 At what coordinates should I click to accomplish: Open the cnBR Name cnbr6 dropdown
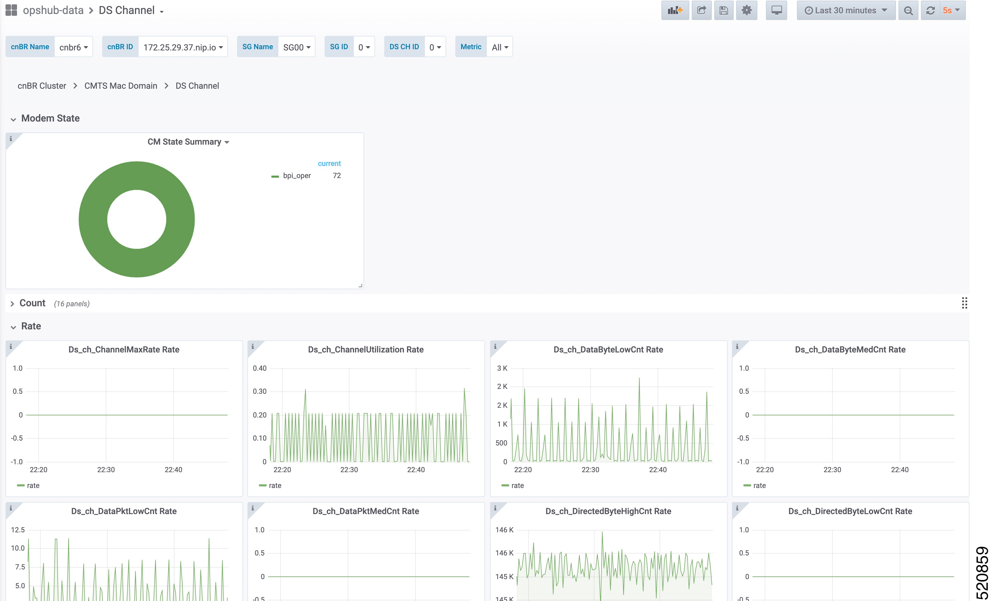click(74, 47)
